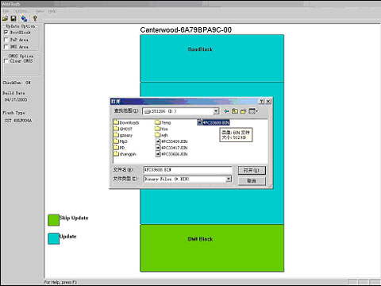Click the up one level folder icon
The height and width of the screenshot is (286, 381).
pos(235,111)
